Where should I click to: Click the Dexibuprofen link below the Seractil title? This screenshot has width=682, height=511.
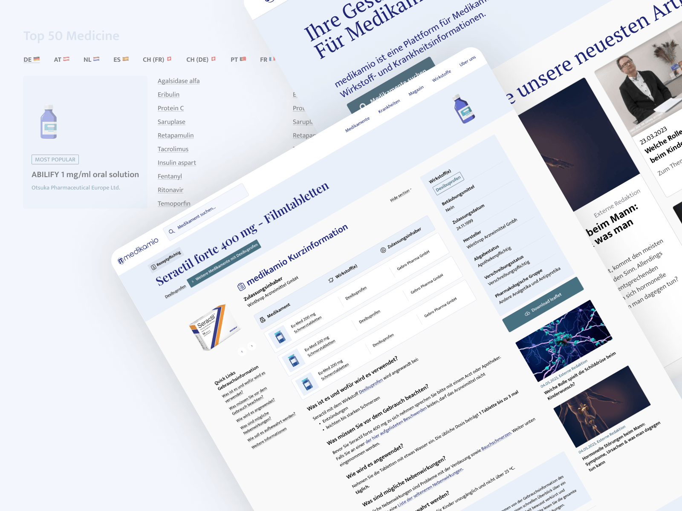click(x=176, y=292)
